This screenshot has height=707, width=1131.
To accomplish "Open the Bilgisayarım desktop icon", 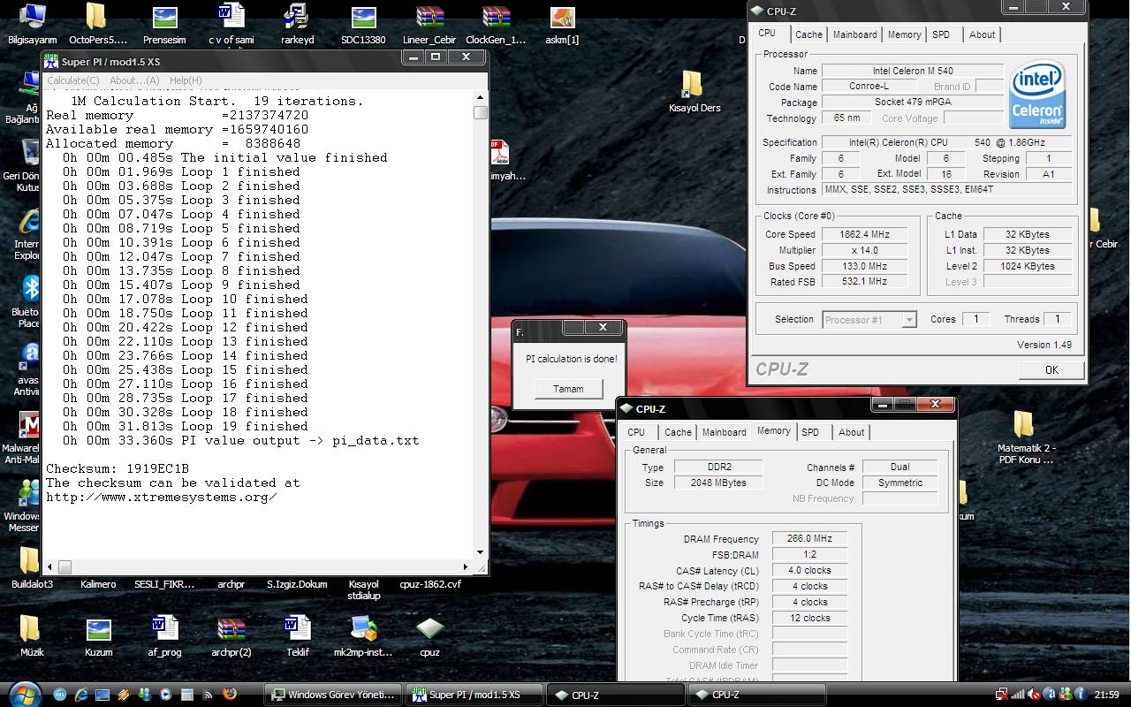I will tap(32, 24).
